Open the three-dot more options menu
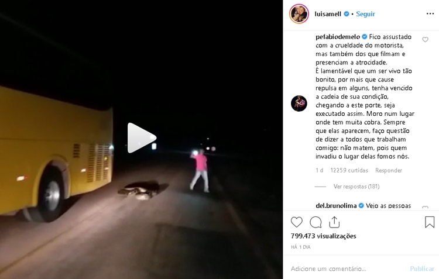Viewport: 439px width, 279px height. (430, 13)
